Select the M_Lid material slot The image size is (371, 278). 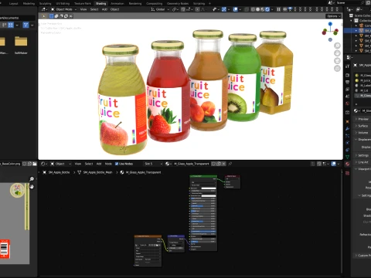pos(362,90)
